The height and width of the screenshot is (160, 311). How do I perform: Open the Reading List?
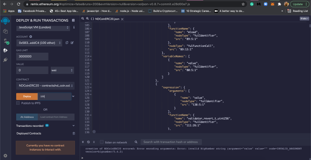298,11
